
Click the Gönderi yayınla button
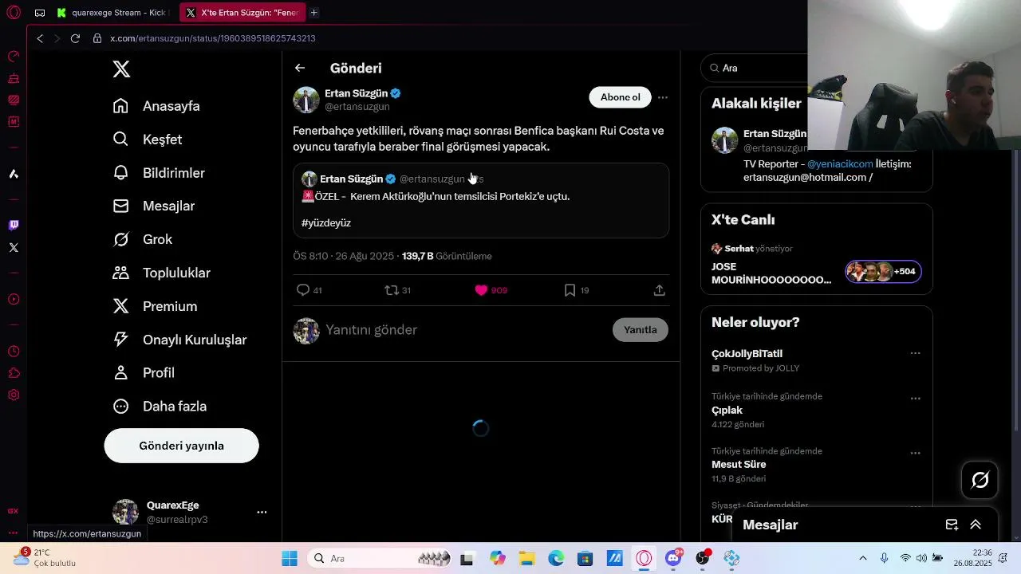click(181, 446)
